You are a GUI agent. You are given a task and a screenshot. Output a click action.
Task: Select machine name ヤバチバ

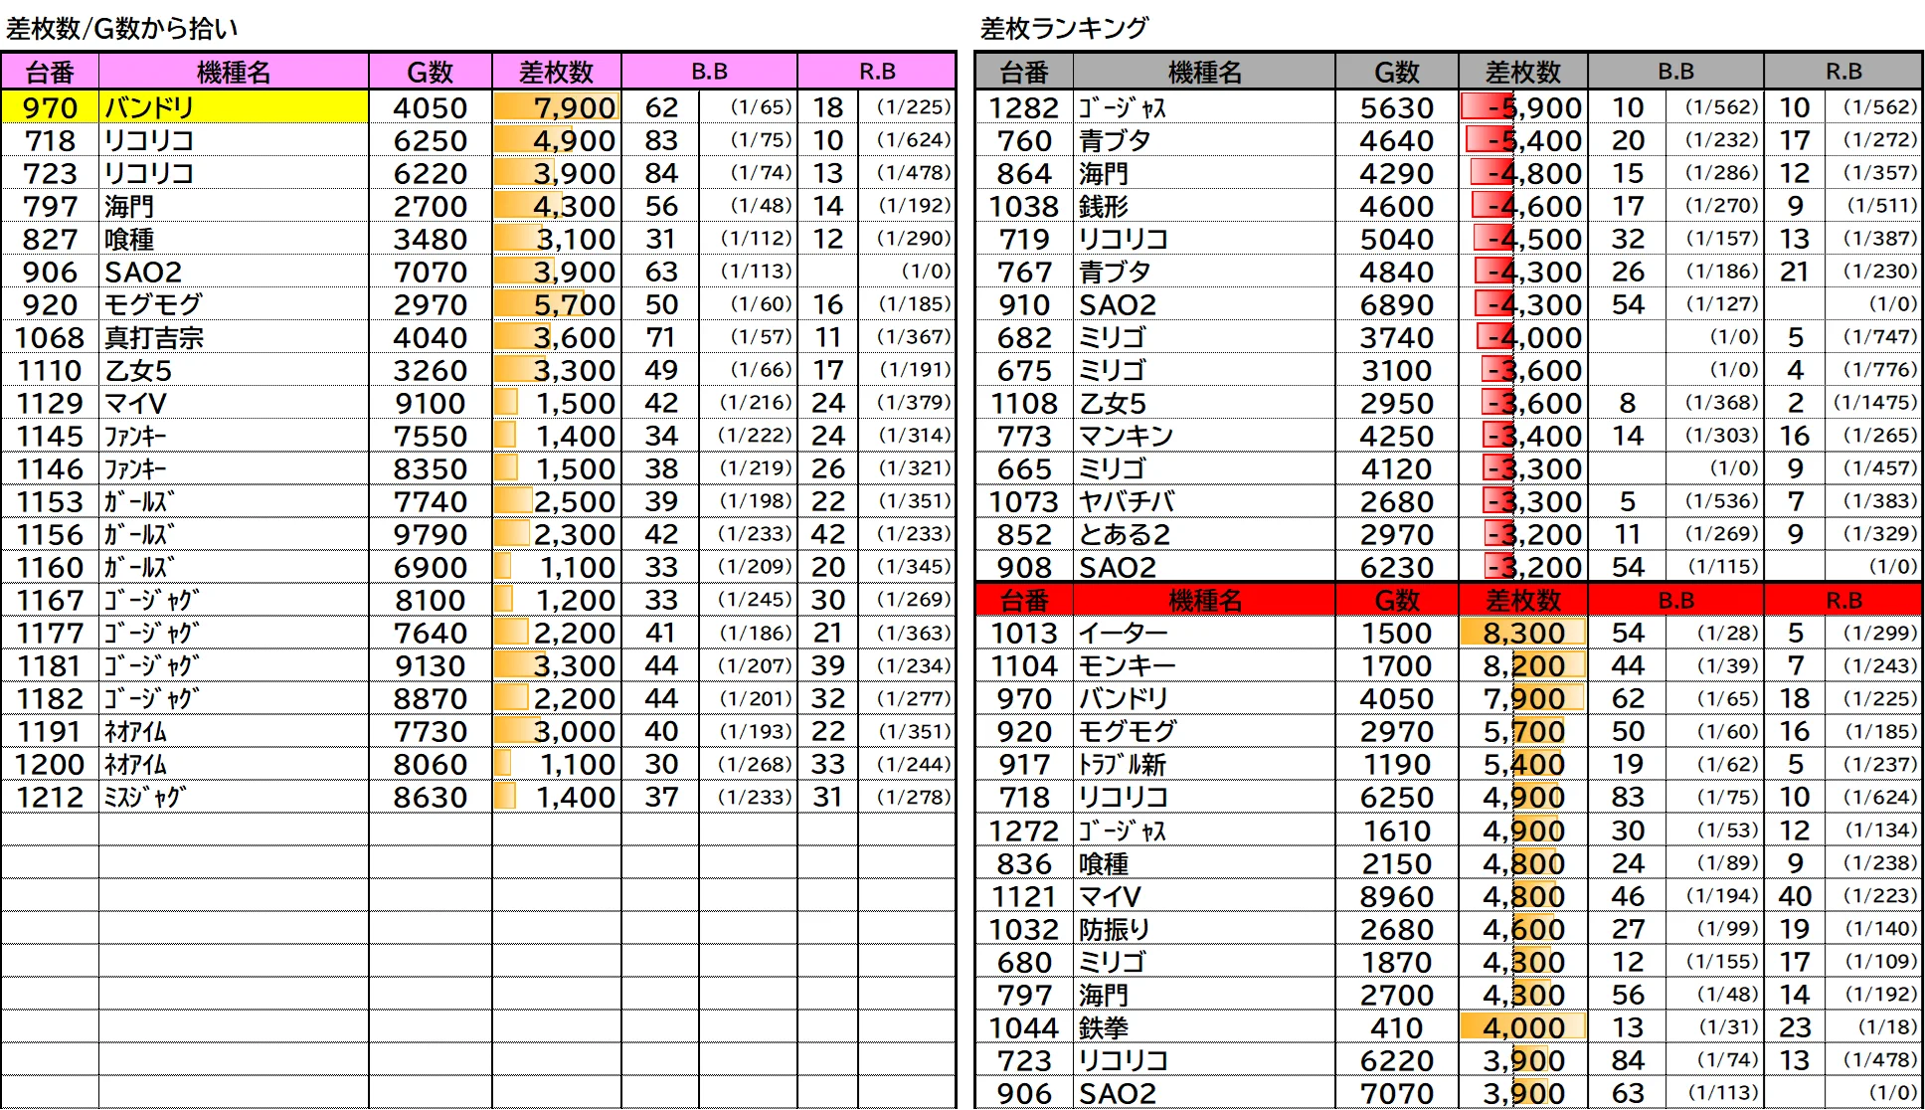1127,501
